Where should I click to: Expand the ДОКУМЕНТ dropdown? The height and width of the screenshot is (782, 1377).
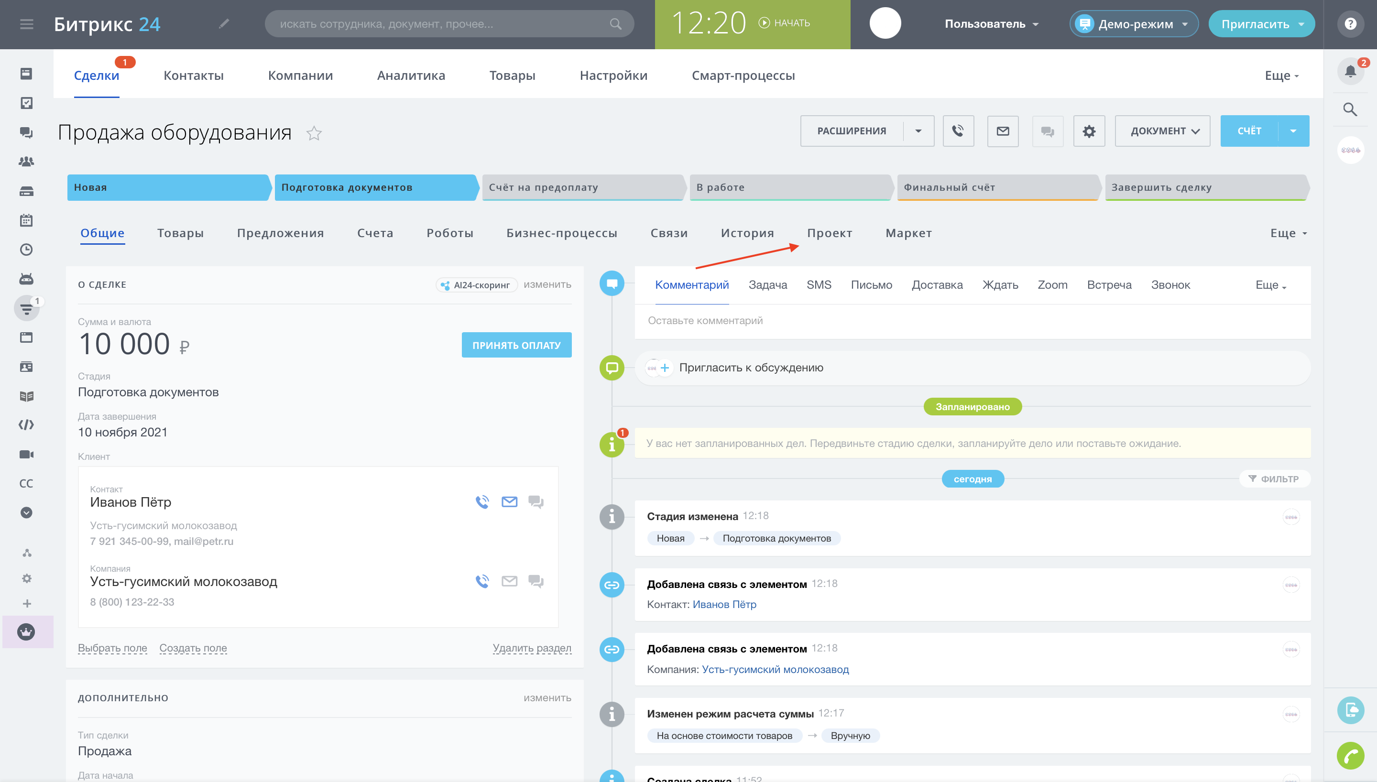point(1163,131)
